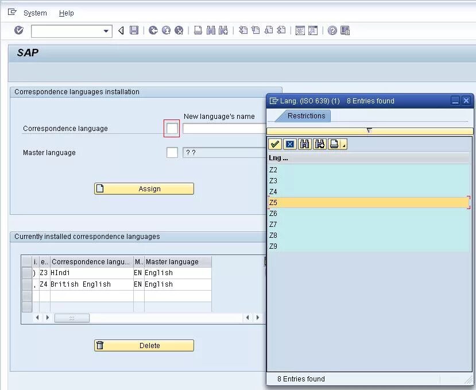
Task: Click the Find Next toolbar icon
Action: [222, 31]
